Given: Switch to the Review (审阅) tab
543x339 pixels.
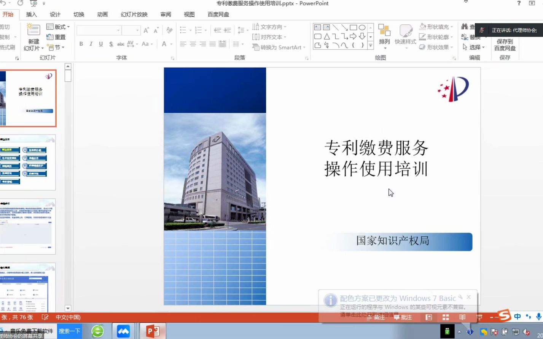Looking at the screenshot, I should click(166, 14).
